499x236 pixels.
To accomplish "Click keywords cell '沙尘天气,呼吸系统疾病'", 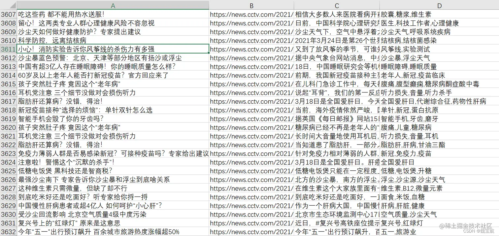I will tap(439, 32).
